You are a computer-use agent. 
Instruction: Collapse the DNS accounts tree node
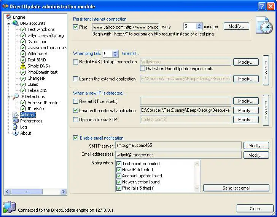pos(9,23)
